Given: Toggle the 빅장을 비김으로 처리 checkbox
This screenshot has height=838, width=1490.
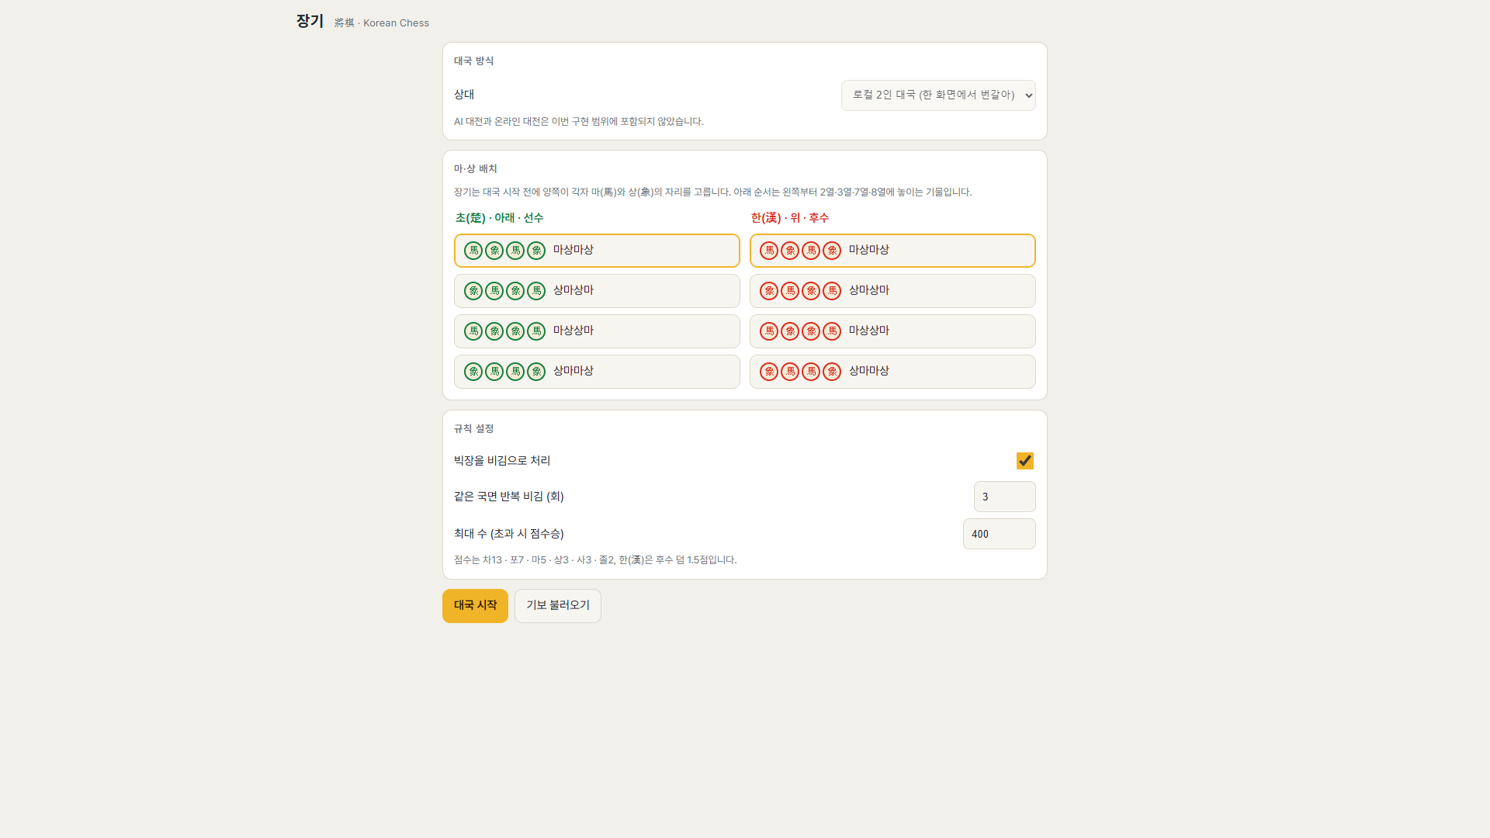Looking at the screenshot, I should [1025, 461].
